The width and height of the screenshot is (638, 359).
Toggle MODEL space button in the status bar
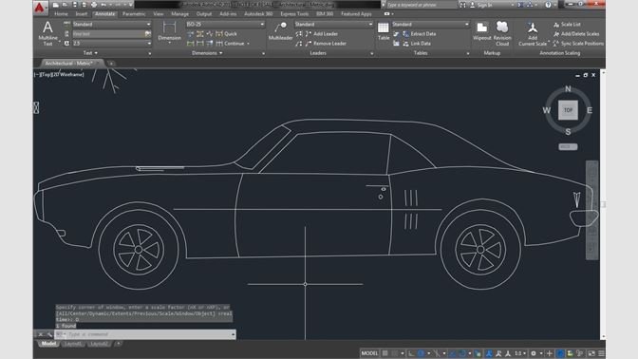(369, 353)
